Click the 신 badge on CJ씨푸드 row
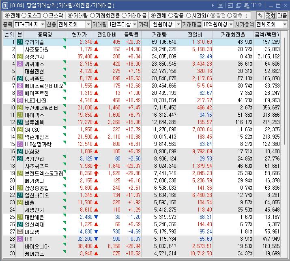The width and height of the screenshot is (290, 261). (x=20, y=78)
